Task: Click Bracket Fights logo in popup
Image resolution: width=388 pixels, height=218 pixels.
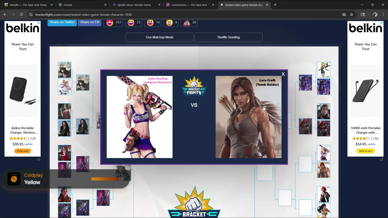Action: (194, 86)
